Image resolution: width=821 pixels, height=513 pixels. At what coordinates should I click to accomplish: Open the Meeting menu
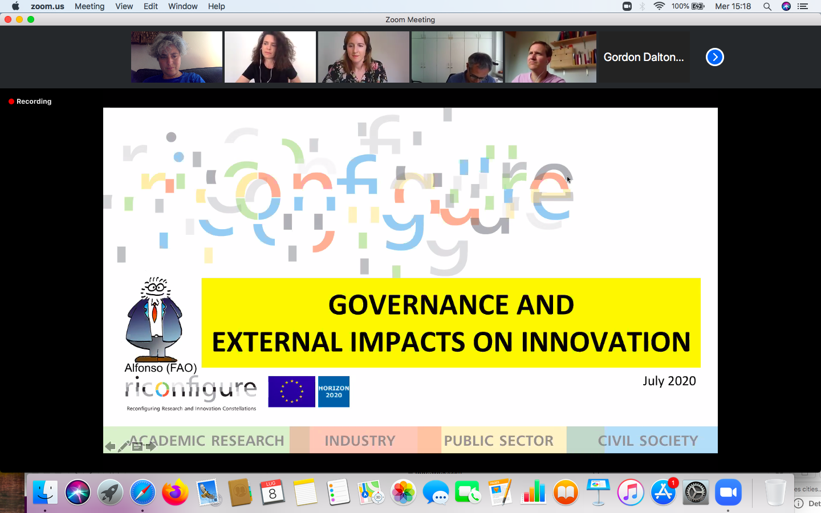click(90, 6)
